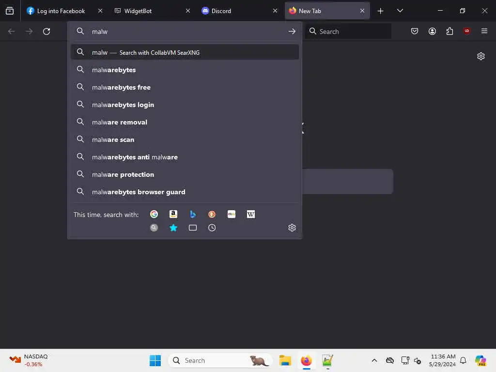The height and width of the screenshot is (372, 496).
Task: Click the muted volume tray icon
Action: pyautogui.click(x=417, y=360)
